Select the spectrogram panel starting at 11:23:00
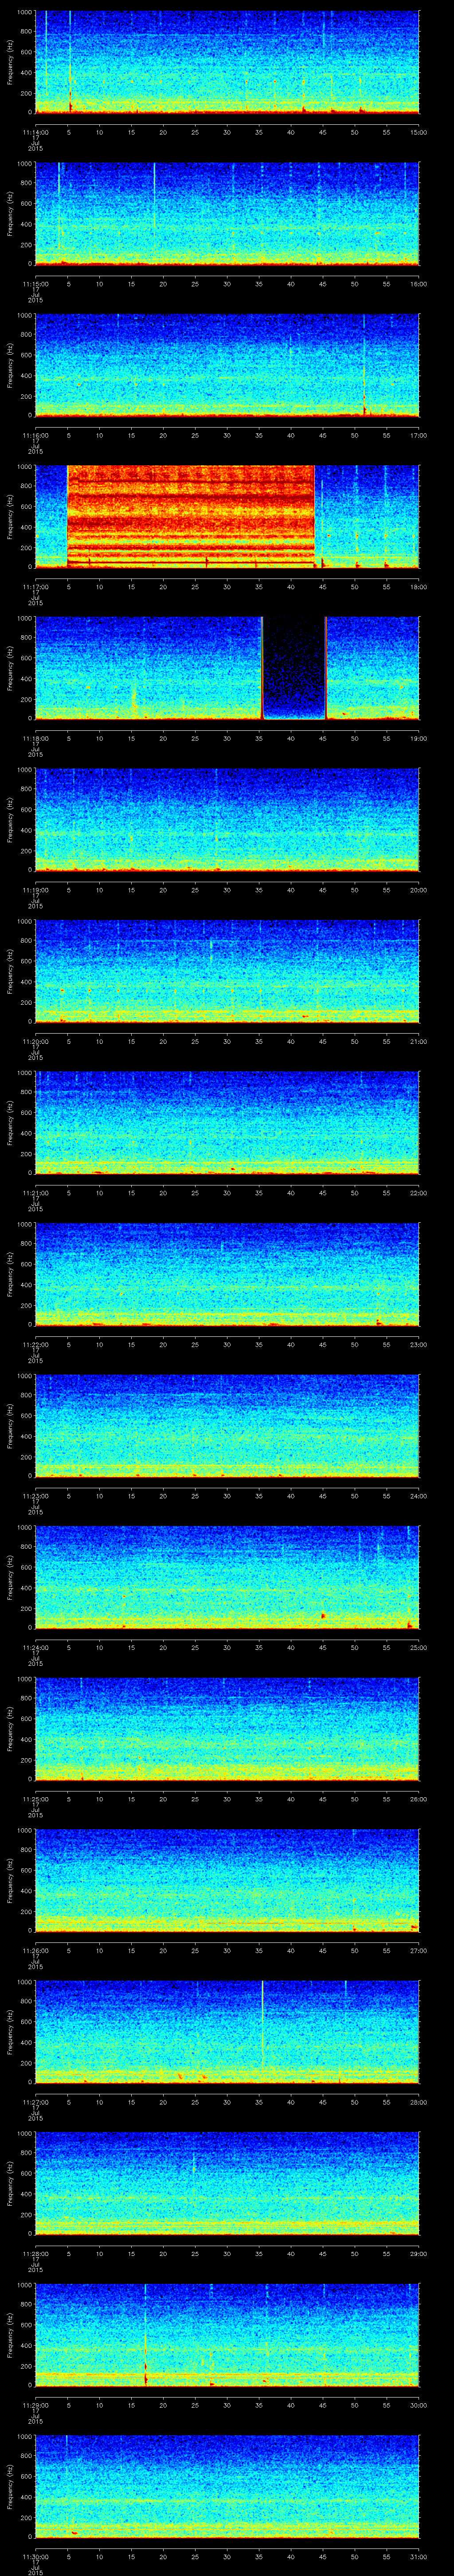454x2576 pixels. 227,1426
